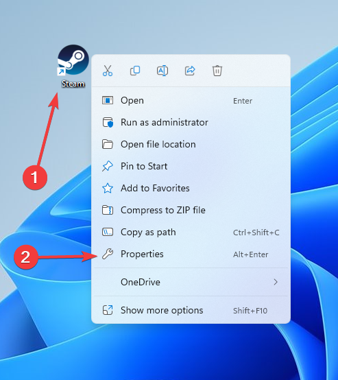Expand the OneDrive submenu
The image size is (338, 380).
(x=191, y=282)
